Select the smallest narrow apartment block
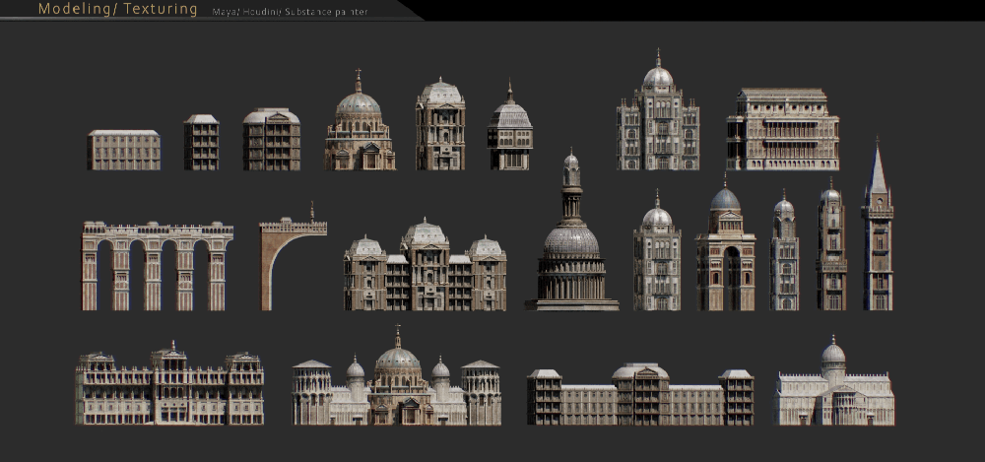 [x=202, y=143]
